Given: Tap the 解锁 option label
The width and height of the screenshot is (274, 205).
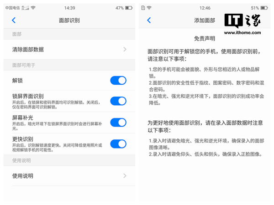Looking at the screenshot, I should (17, 81).
